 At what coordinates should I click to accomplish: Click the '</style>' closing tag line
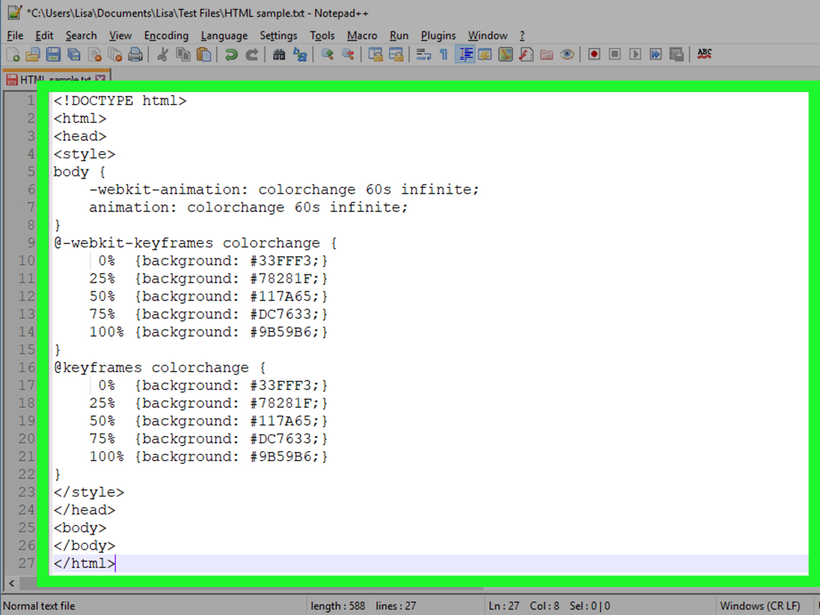[x=89, y=492]
